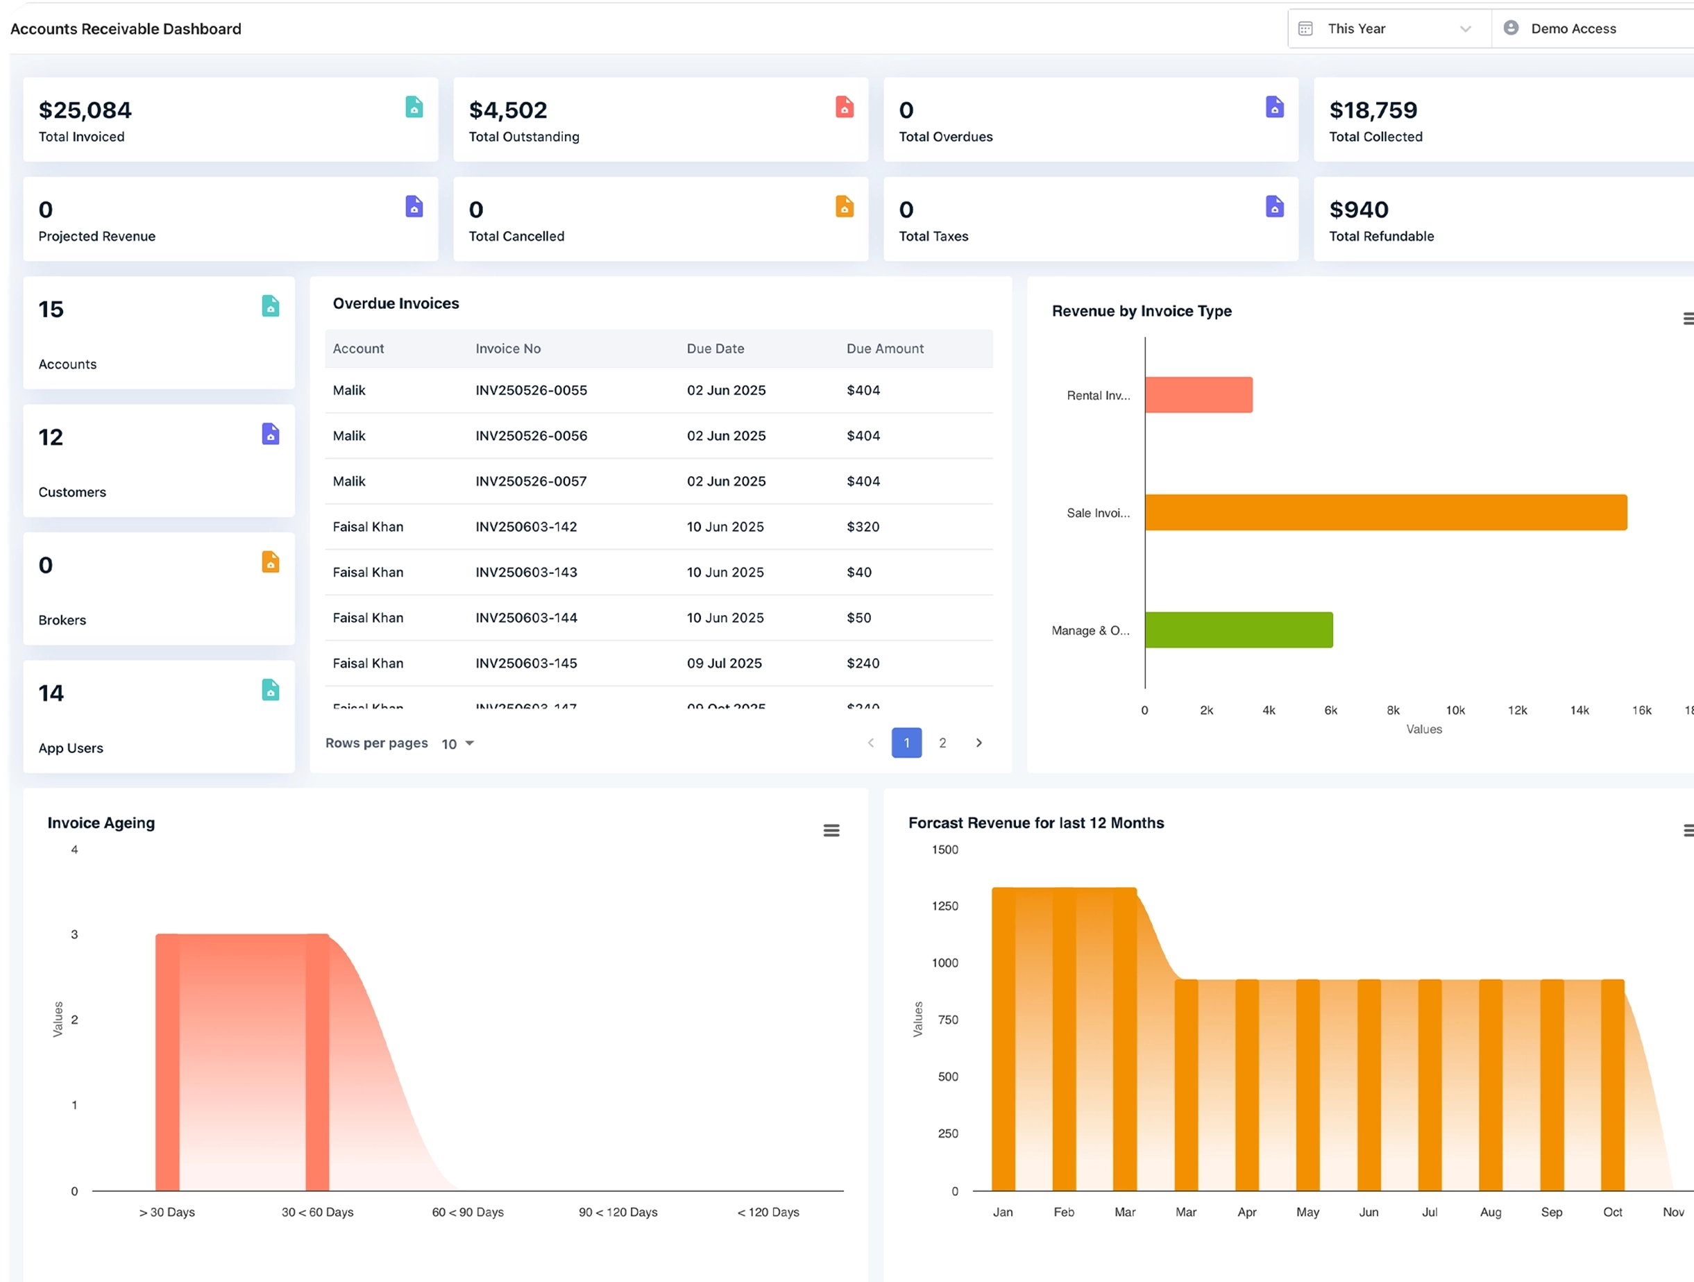Image resolution: width=1694 pixels, height=1282 pixels.
Task: Click the Total Overdues document icon
Action: (1274, 107)
